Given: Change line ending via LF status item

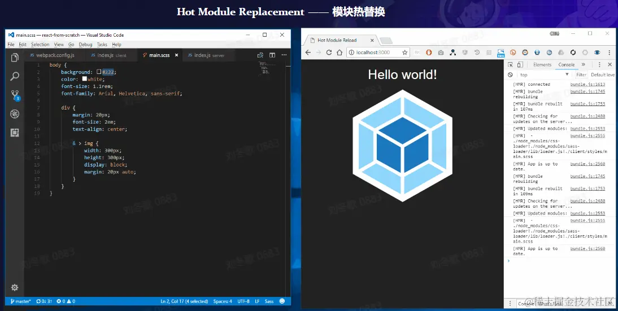Looking at the screenshot, I should 257,301.
